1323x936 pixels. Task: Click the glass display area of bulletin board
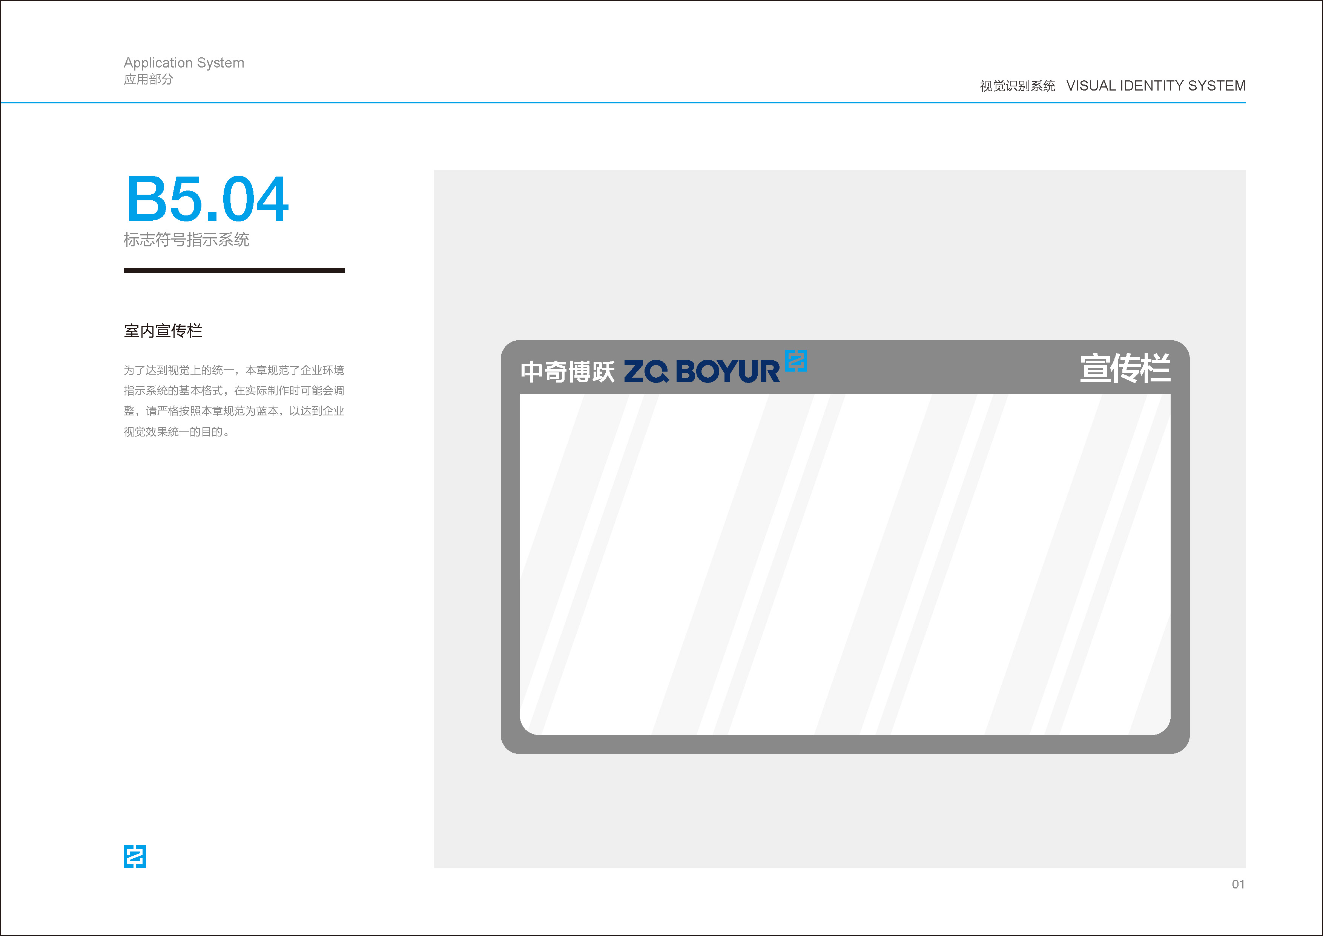point(845,565)
